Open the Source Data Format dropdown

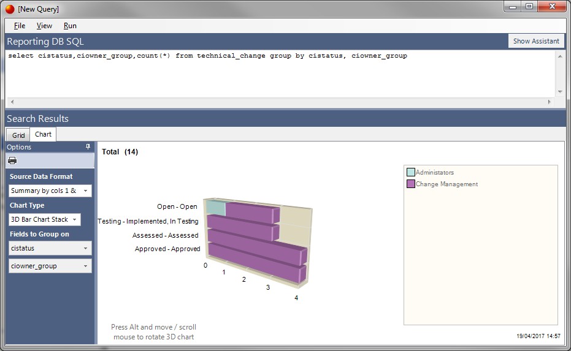pyautogui.click(x=50, y=191)
